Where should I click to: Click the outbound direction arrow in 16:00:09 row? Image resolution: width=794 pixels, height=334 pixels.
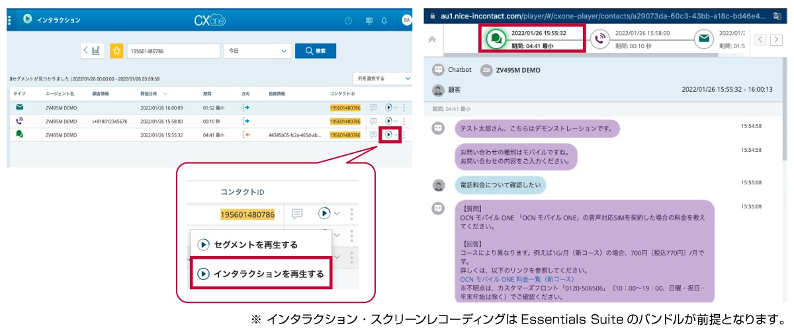tap(247, 107)
